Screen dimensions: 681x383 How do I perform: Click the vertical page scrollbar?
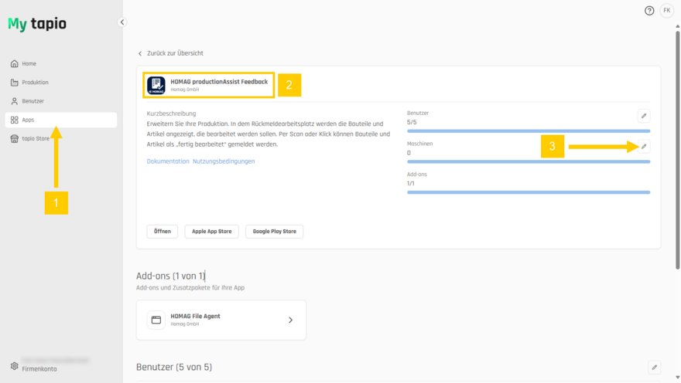coord(678,150)
